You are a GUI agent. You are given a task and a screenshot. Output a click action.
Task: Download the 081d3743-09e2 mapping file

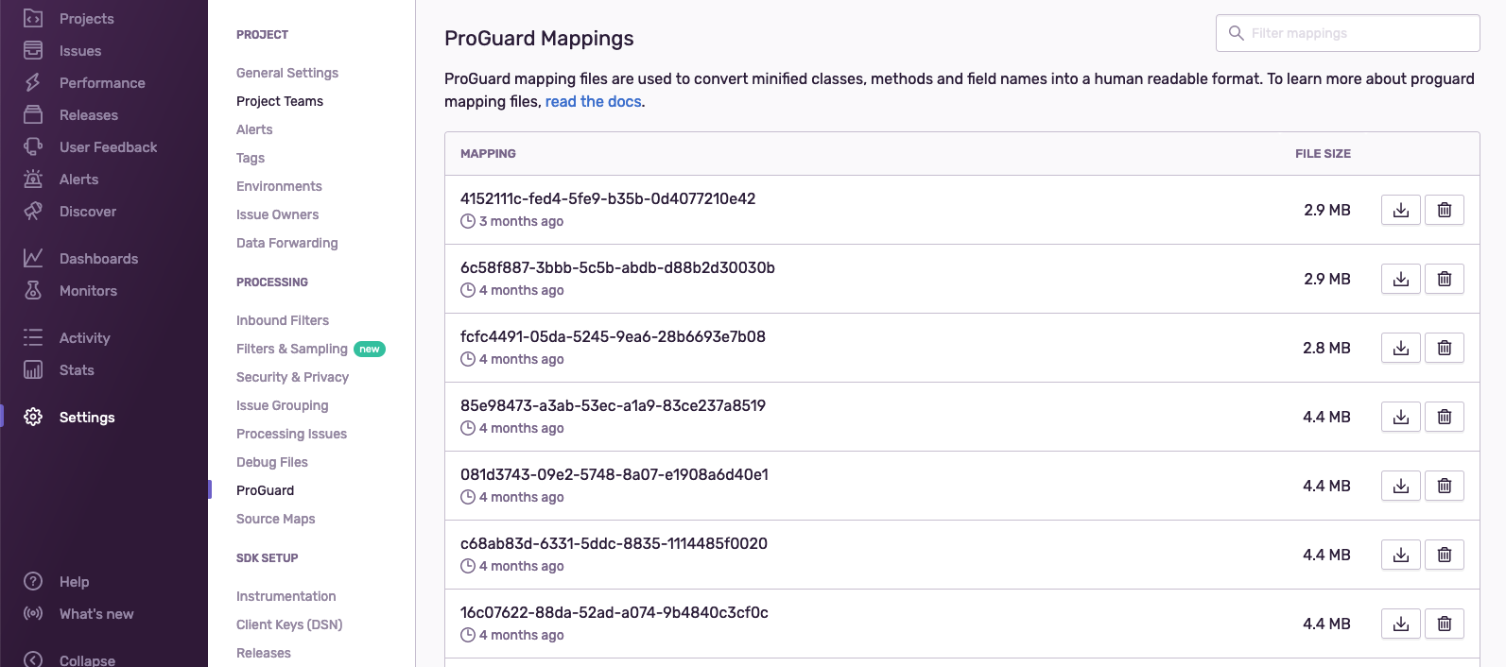(1400, 486)
